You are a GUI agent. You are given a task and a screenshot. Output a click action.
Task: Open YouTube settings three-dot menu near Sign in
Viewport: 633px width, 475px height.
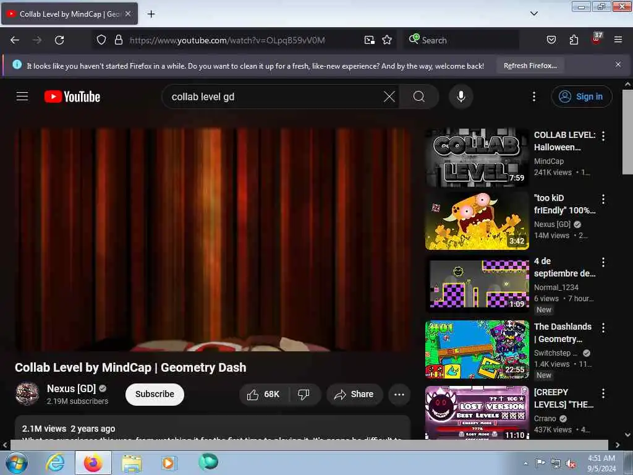(533, 96)
